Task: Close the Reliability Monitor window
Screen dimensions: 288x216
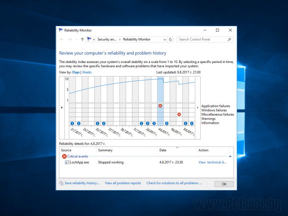Action: (x=230, y=30)
